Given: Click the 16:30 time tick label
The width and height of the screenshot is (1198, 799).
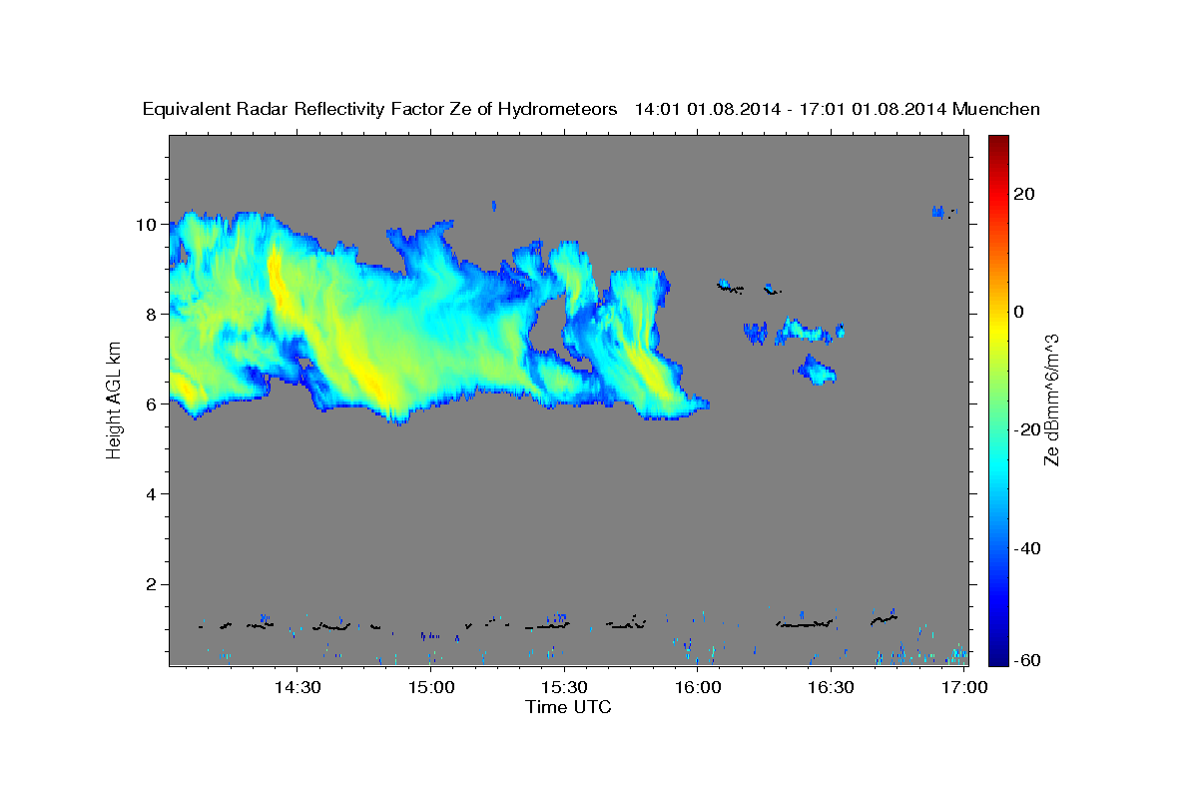Looking at the screenshot, I should (831, 687).
